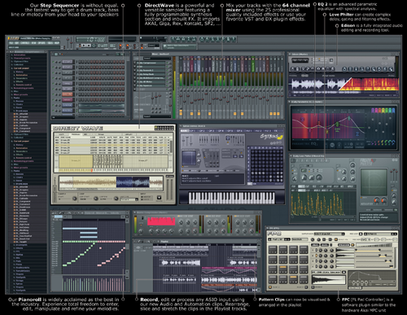Click the FL Studio logo in the title bar

click(x=13, y=38)
